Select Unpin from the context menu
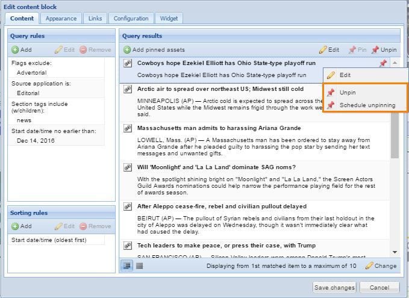 tap(347, 93)
